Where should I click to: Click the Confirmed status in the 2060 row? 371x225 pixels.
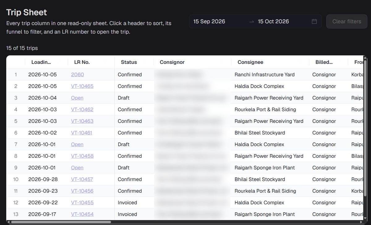(x=130, y=75)
